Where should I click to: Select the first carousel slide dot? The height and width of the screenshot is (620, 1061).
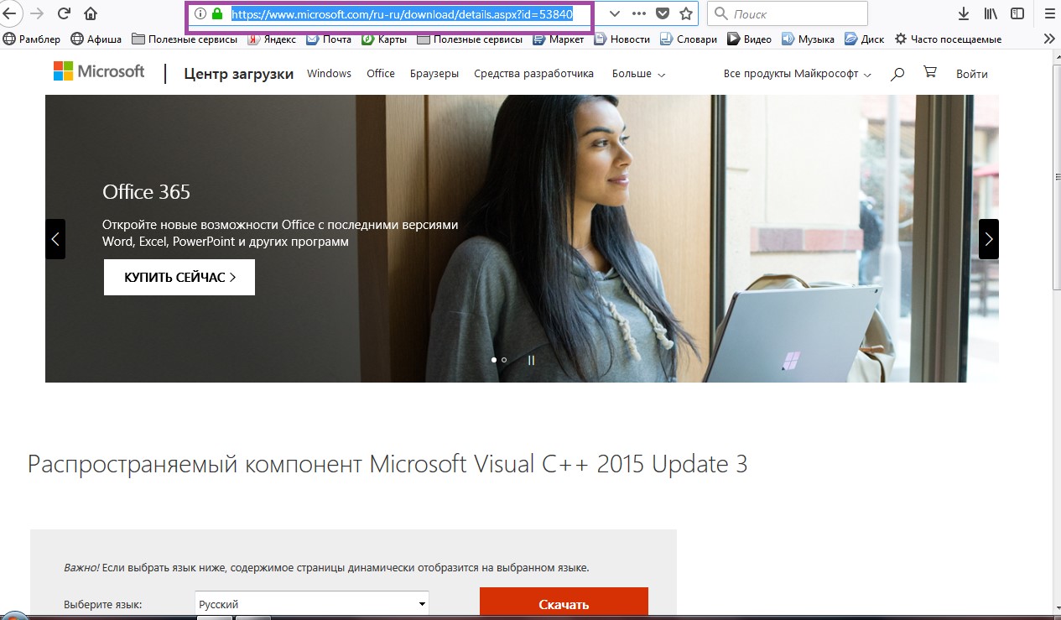click(x=494, y=360)
